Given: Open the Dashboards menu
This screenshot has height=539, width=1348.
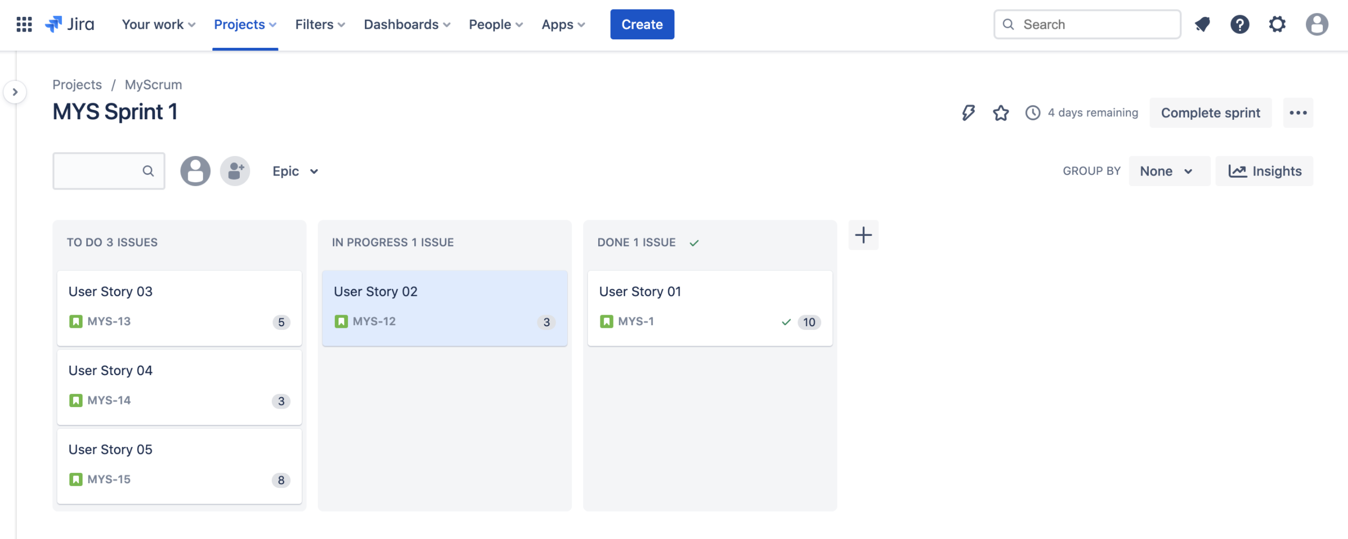Looking at the screenshot, I should pyautogui.click(x=406, y=24).
